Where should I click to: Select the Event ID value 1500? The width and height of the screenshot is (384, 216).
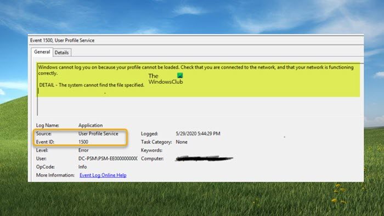pos(83,142)
